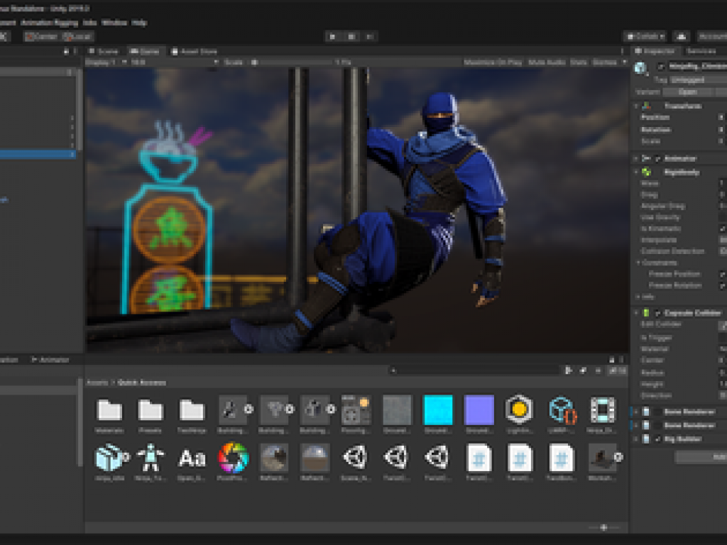The height and width of the screenshot is (545, 727).
Task: Toggle the Capsule Collider enabled checkbox
Action: (x=657, y=313)
